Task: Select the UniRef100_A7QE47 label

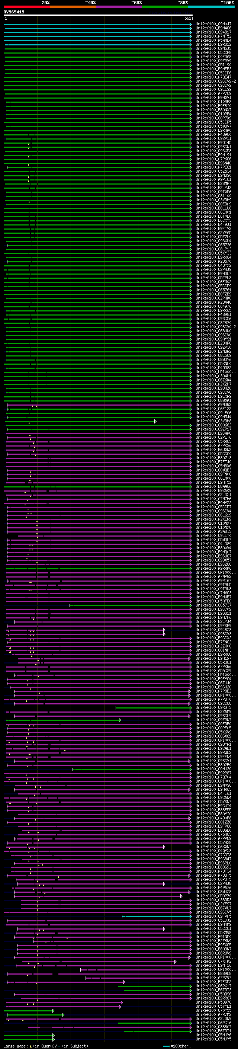Action: pos(213,77)
